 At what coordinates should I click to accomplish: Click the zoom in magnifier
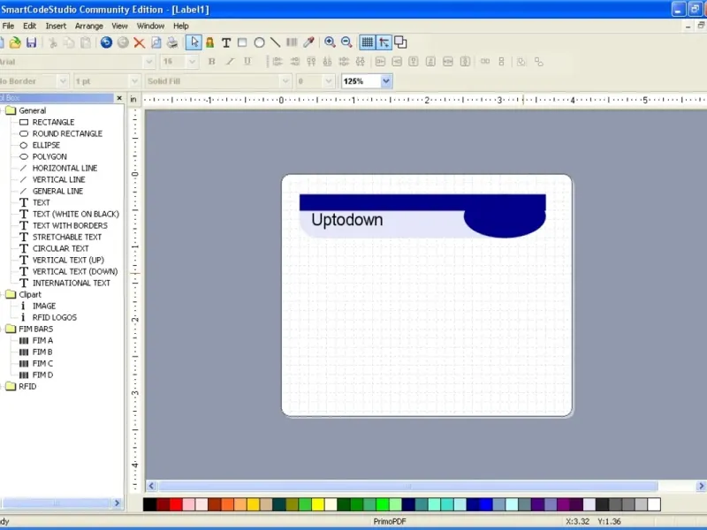[330, 42]
